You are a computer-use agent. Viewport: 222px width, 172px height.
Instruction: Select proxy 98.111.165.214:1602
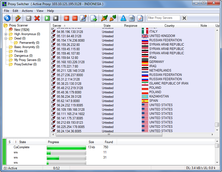[x=71, y=114]
